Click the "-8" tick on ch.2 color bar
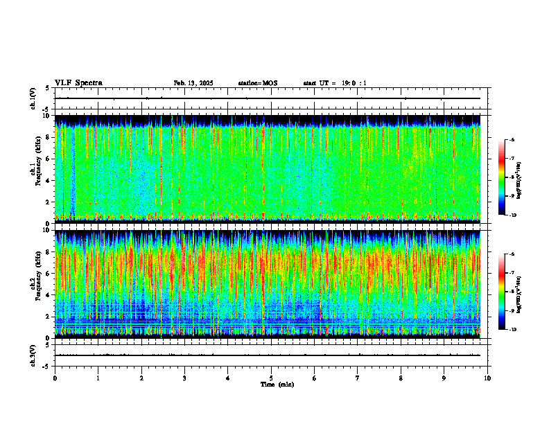 coord(512,292)
